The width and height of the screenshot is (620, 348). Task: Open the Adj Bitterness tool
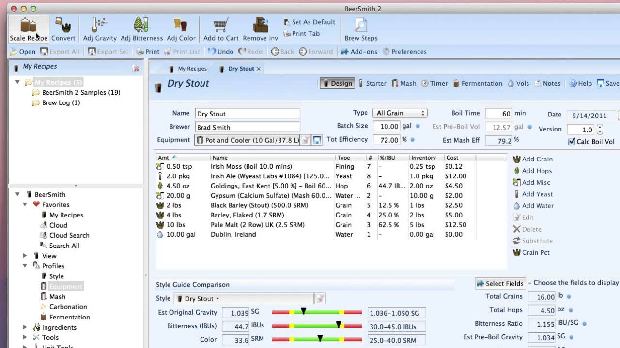(x=141, y=29)
